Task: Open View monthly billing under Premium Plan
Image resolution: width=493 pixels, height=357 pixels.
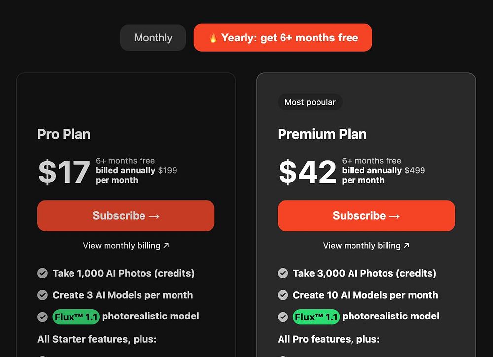Action: coord(361,245)
